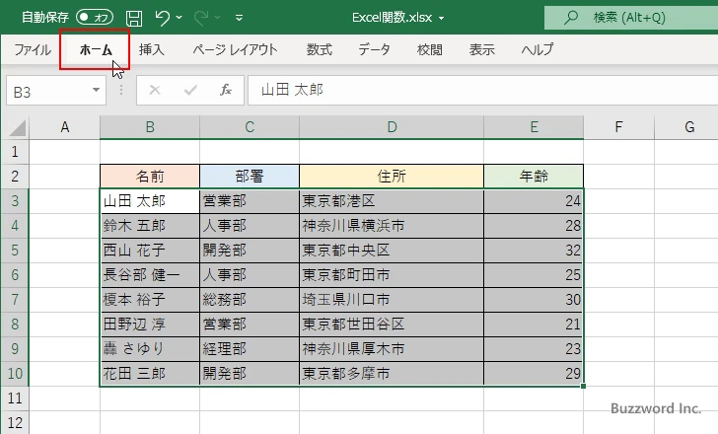The height and width of the screenshot is (434, 718).
Task: Select cell containing 経理部
Action: click(x=250, y=349)
